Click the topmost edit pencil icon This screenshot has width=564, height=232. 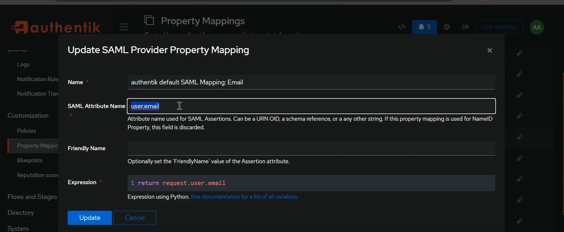(520, 53)
